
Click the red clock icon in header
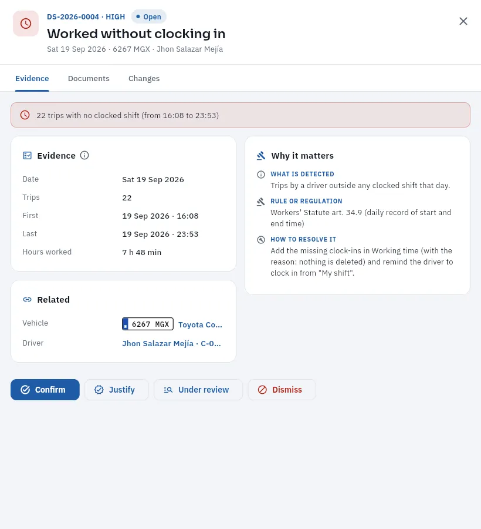click(x=26, y=24)
